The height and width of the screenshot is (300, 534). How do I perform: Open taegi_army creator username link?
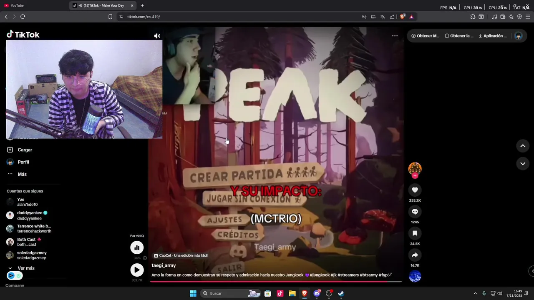164,265
